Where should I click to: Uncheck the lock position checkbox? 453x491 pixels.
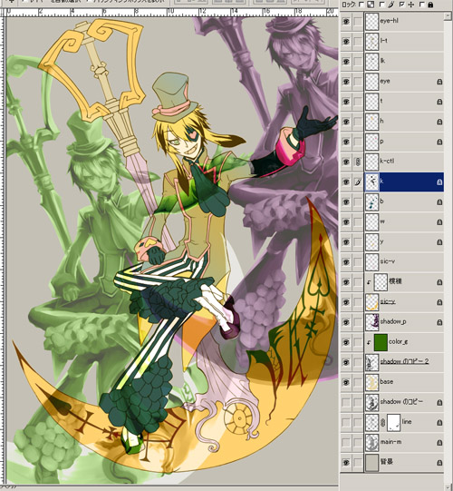point(401,5)
